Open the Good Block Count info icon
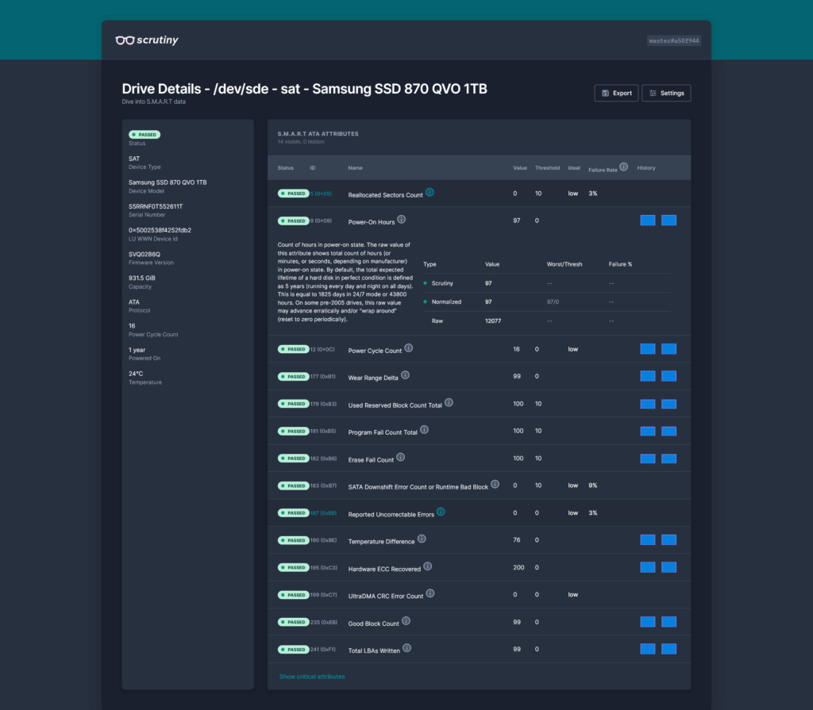The height and width of the screenshot is (710, 813). tap(406, 621)
